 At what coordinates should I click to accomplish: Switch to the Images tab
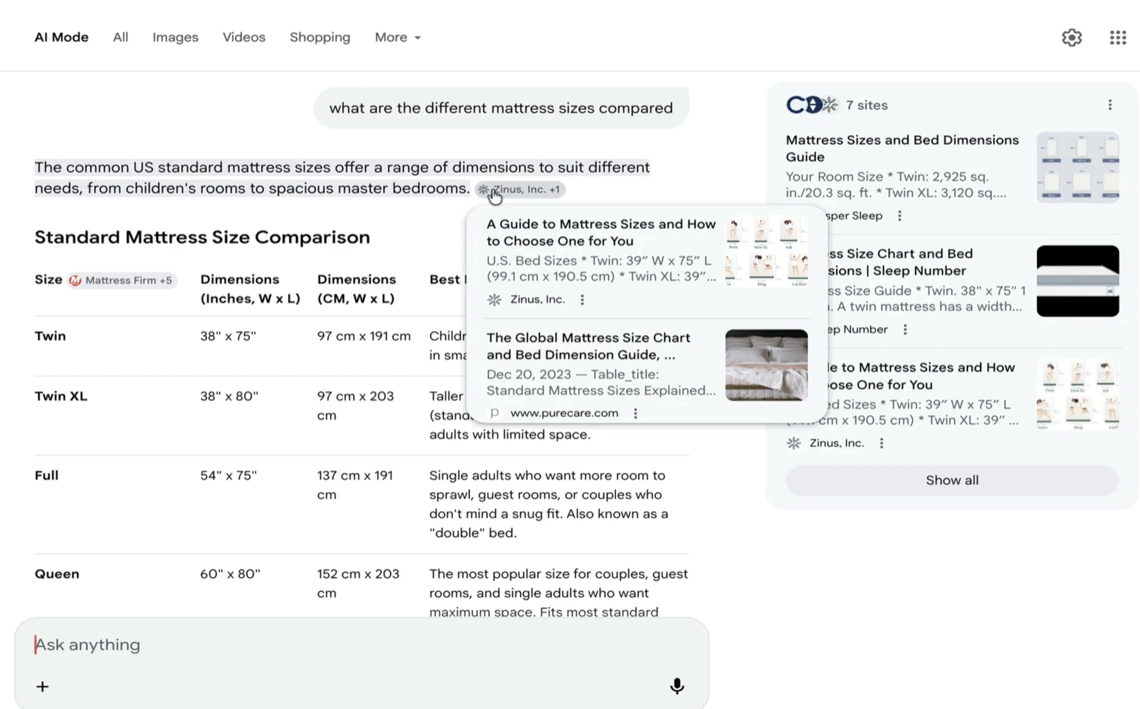tap(175, 37)
